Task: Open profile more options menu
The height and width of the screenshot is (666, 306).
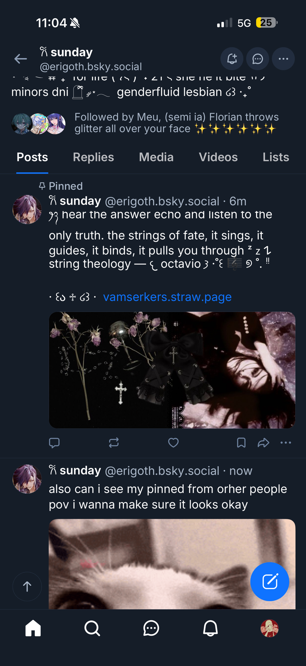Action: point(283,59)
